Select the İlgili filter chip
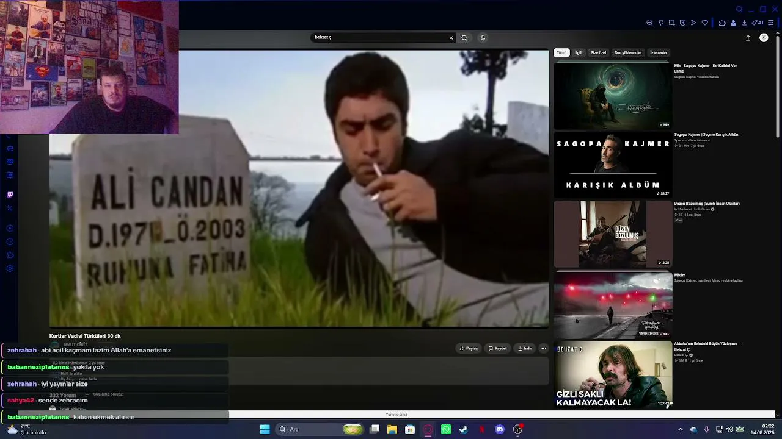Viewport: 782px width, 439px height. tap(579, 53)
